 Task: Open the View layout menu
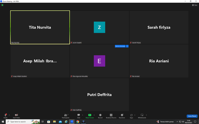coord(195,5)
